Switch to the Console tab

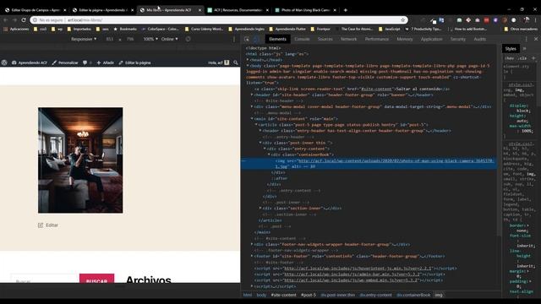coord(302,40)
